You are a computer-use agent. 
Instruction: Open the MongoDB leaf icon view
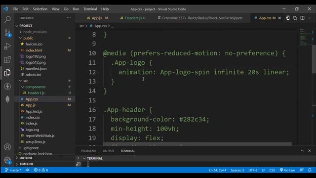click(7, 99)
